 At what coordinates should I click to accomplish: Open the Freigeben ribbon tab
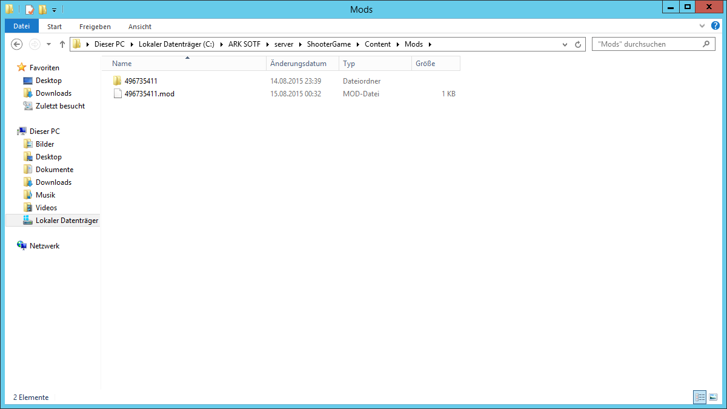tap(95, 27)
